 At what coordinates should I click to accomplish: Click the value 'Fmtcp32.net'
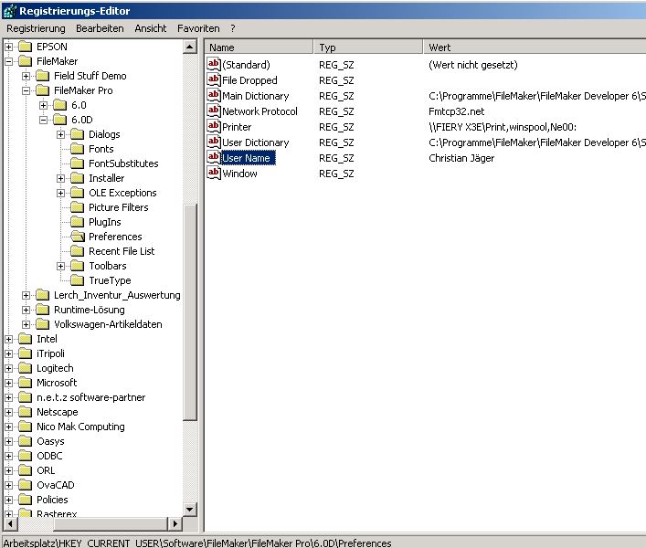coord(457,111)
